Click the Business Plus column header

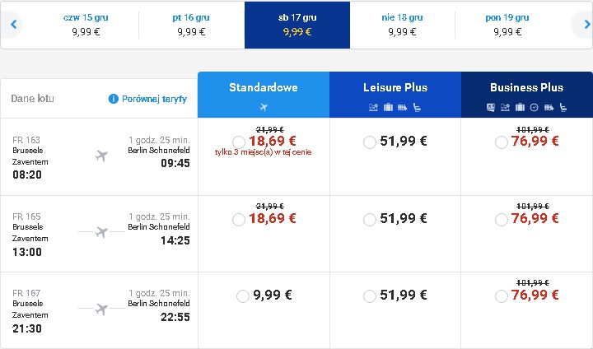(527, 95)
